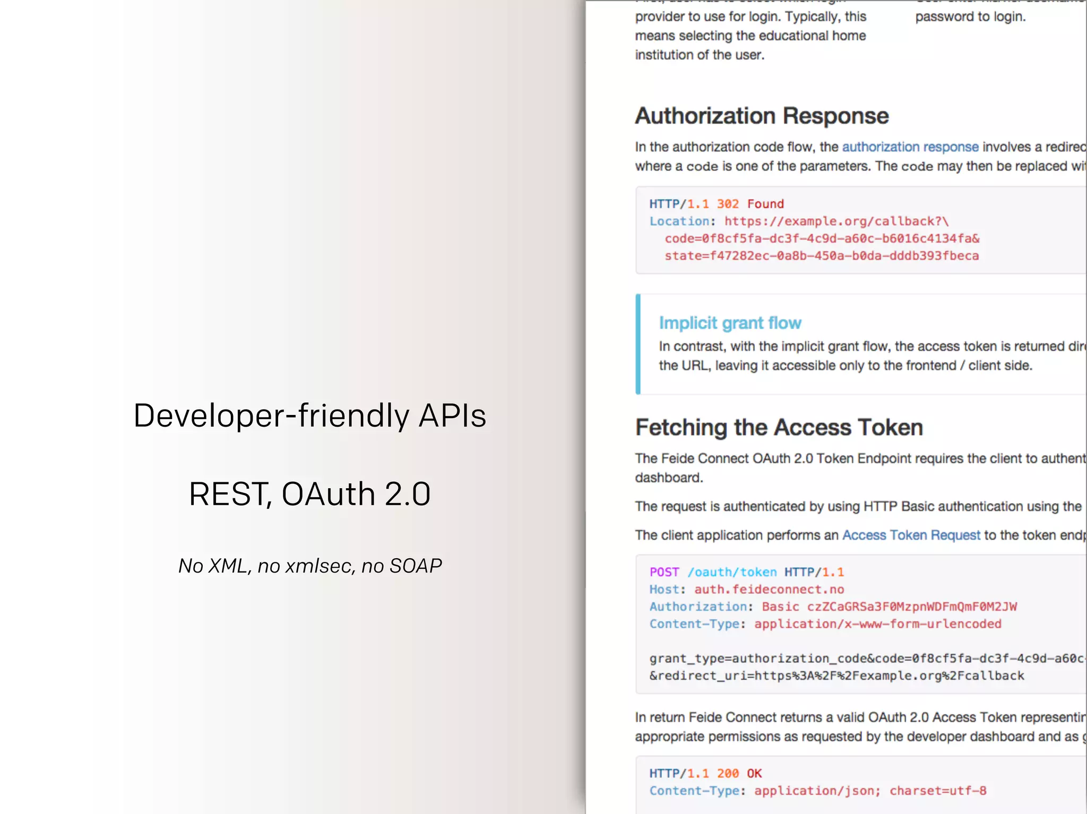
Task: Click 'Content-Type: application/json; charset=utf-8' line
Action: click(818, 791)
